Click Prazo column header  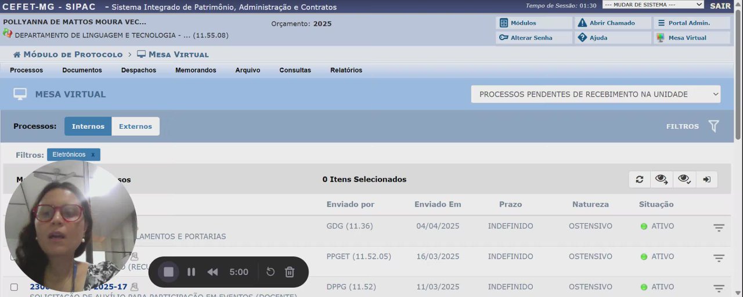[511, 204]
